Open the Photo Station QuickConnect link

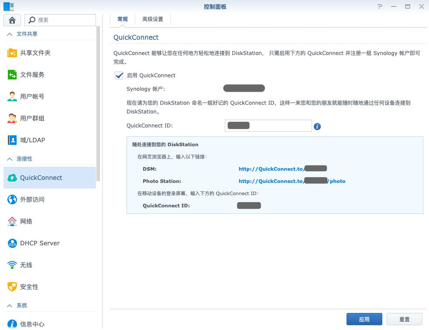[x=292, y=181]
